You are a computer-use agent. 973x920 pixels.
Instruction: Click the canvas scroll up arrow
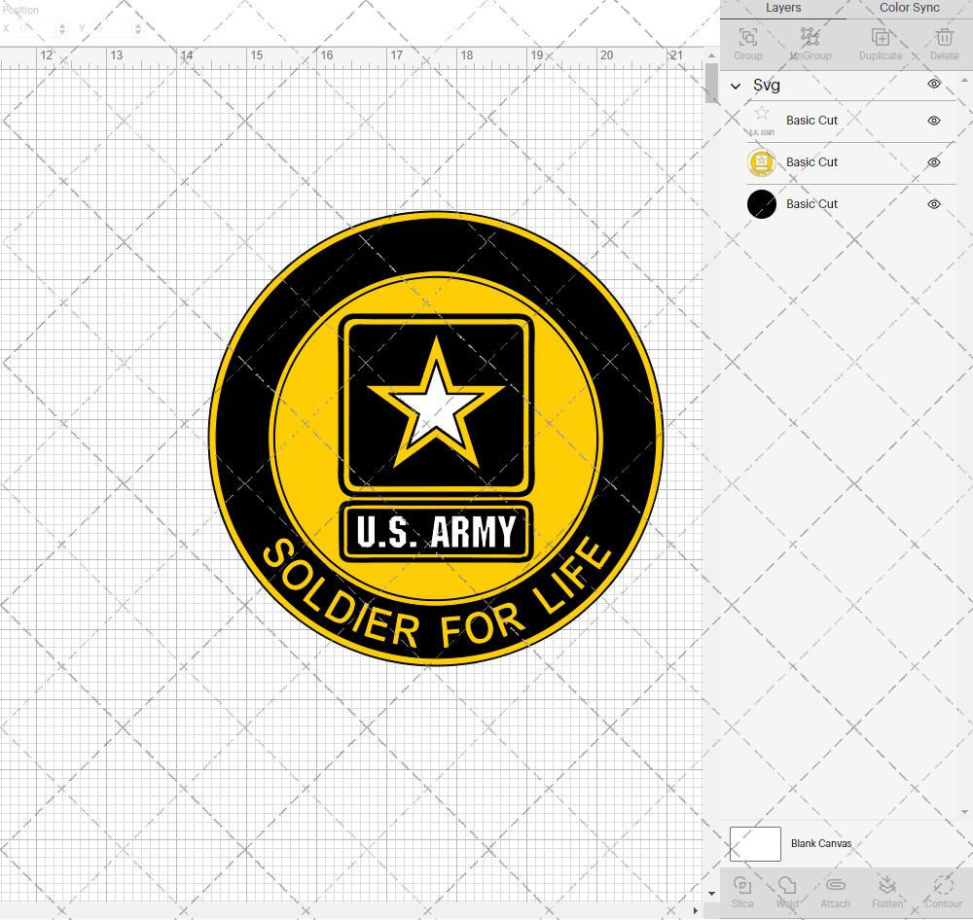coord(712,55)
